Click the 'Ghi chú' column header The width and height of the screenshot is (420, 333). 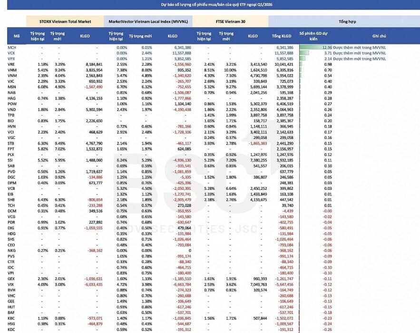[379, 36]
